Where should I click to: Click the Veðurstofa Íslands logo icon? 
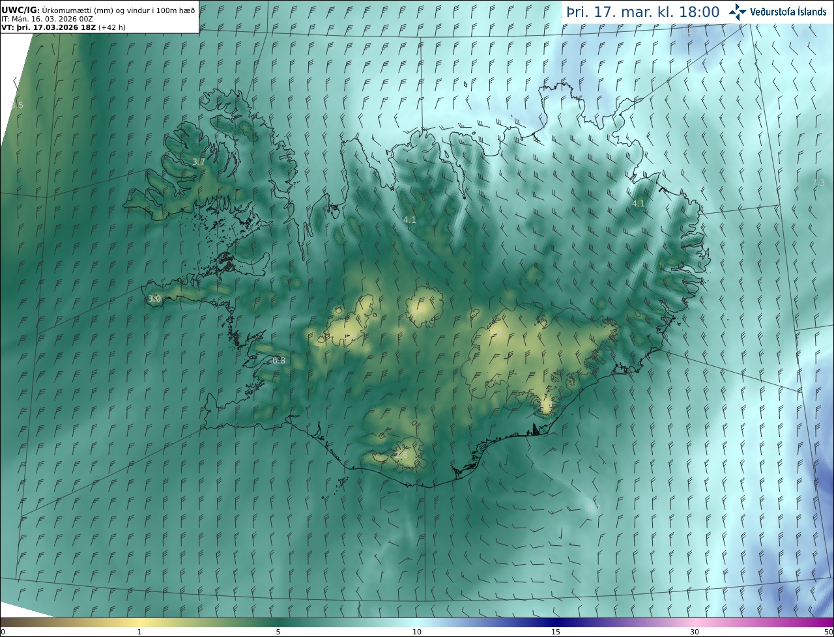pos(738,12)
